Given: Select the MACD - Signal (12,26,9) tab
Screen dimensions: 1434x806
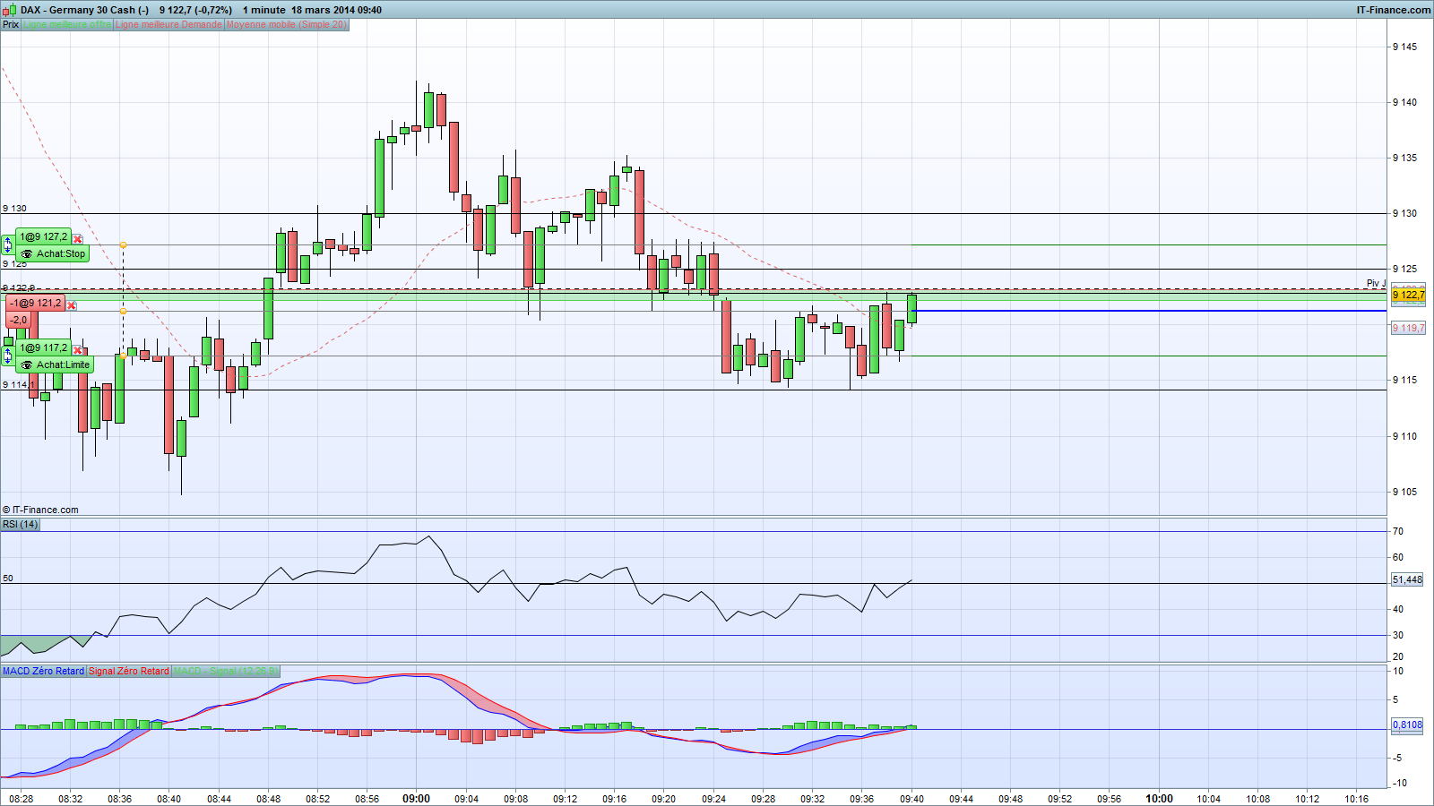Looking at the screenshot, I should coord(226,671).
